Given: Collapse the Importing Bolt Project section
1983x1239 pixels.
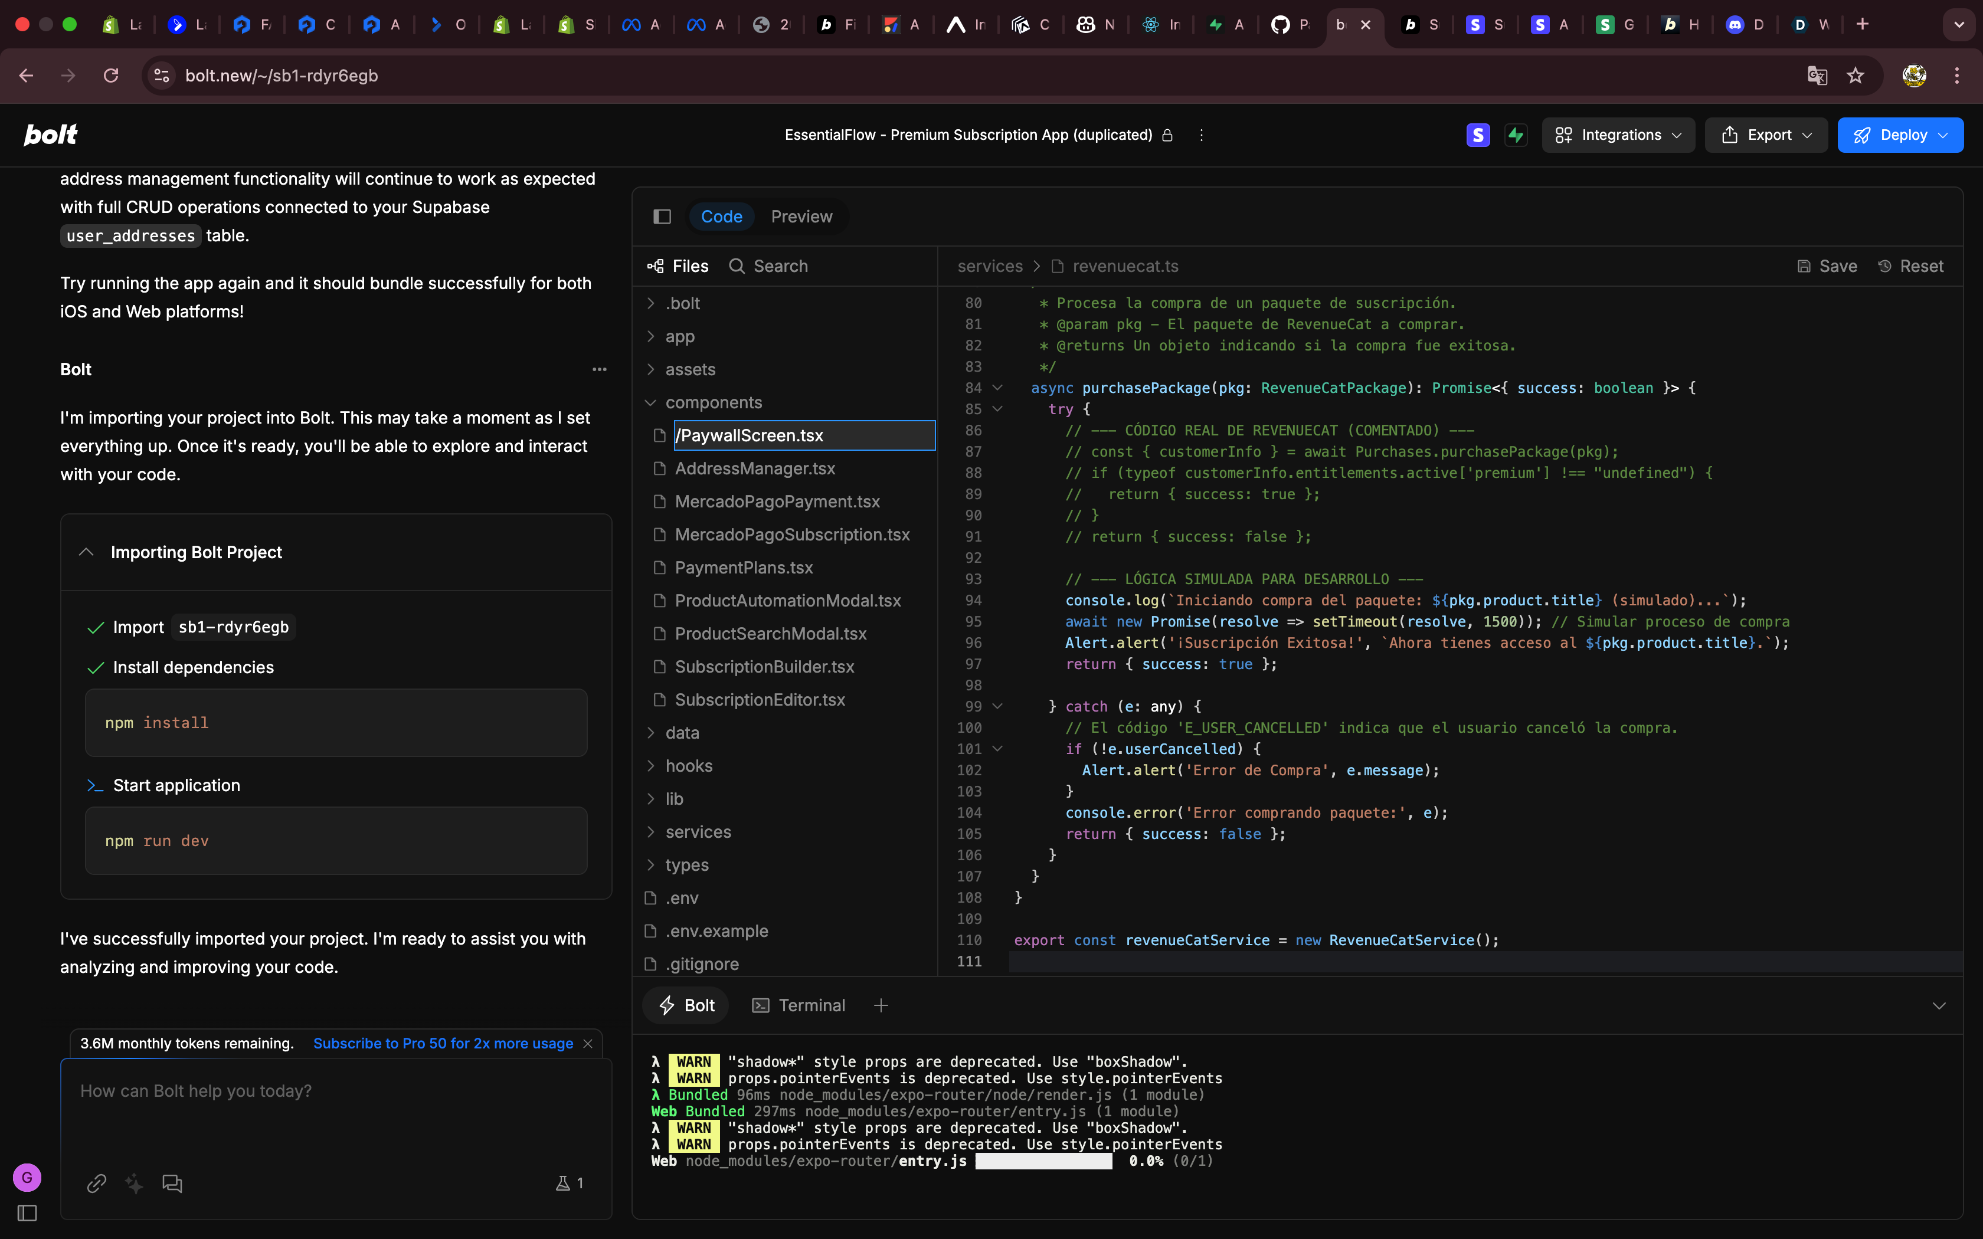Looking at the screenshot, I should click(86, 552).
